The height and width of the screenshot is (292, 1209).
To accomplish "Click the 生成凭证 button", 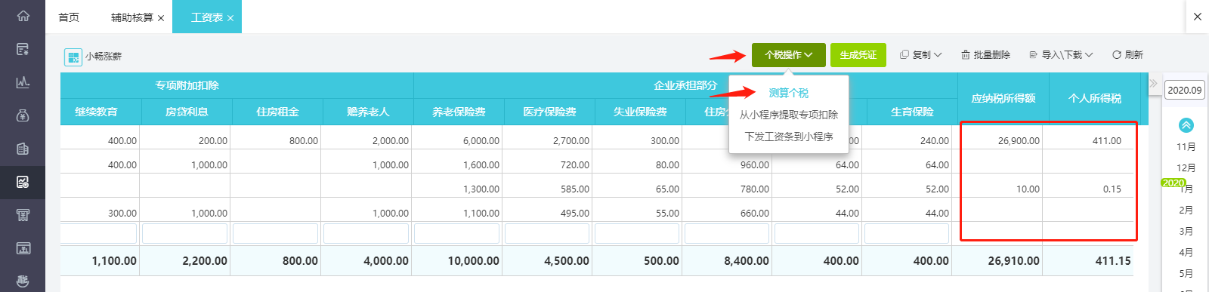I will 858,55.
